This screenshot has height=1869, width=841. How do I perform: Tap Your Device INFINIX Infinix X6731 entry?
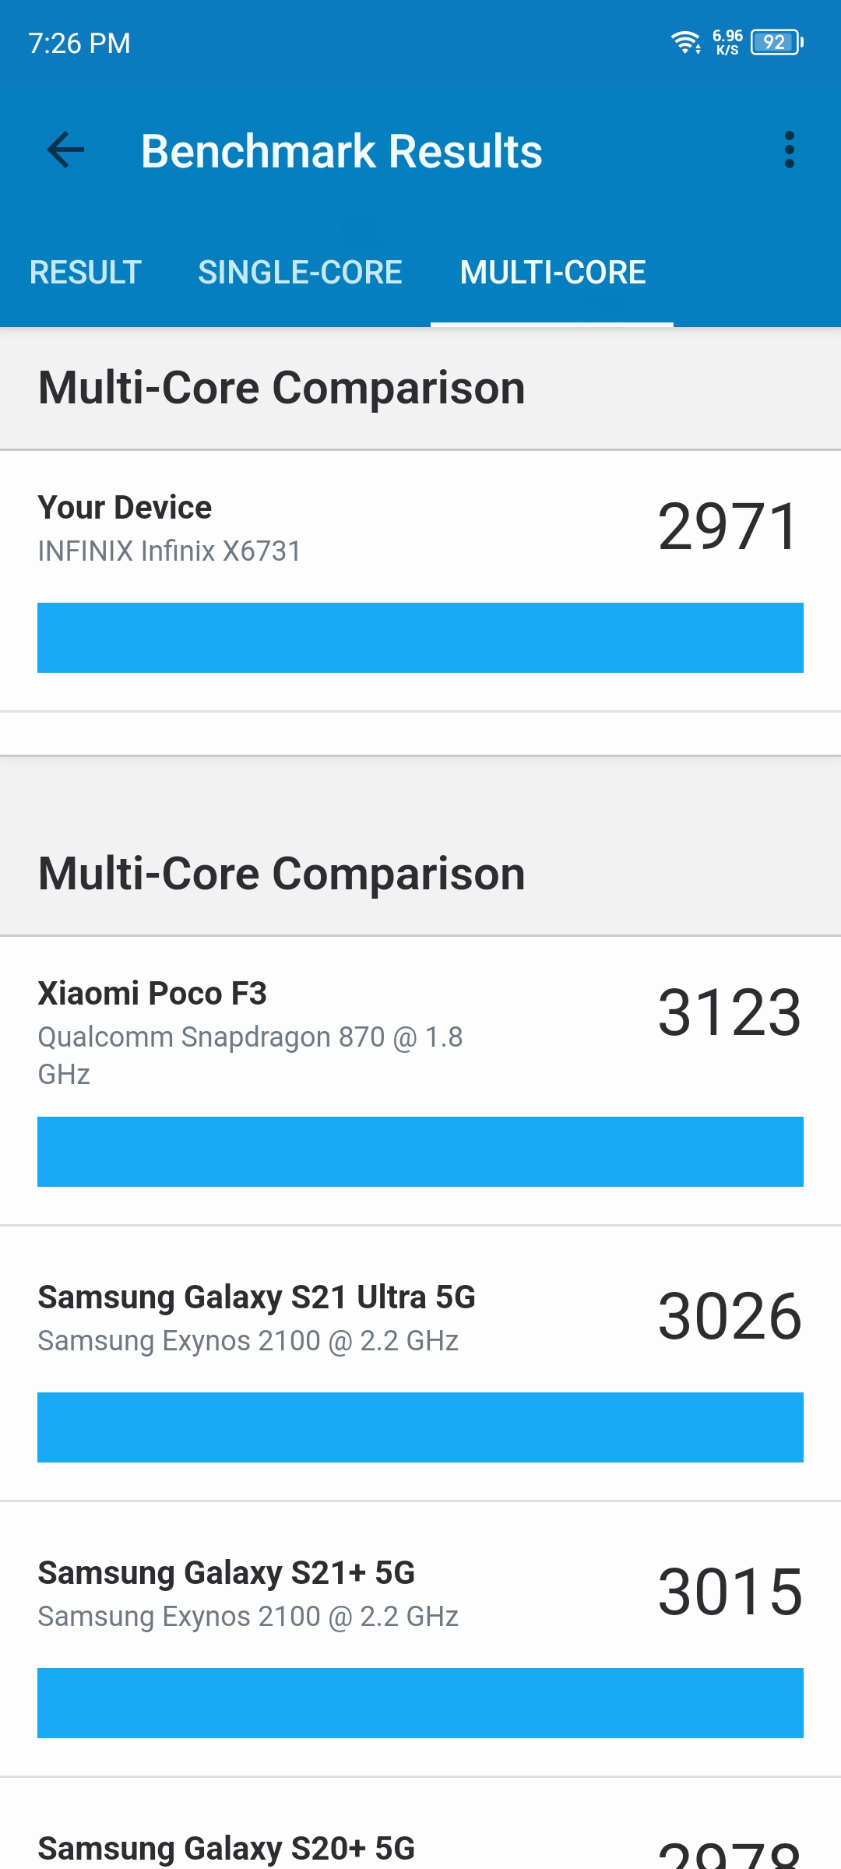point(420,581)
